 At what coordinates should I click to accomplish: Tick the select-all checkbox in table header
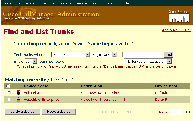click(8, 86)
